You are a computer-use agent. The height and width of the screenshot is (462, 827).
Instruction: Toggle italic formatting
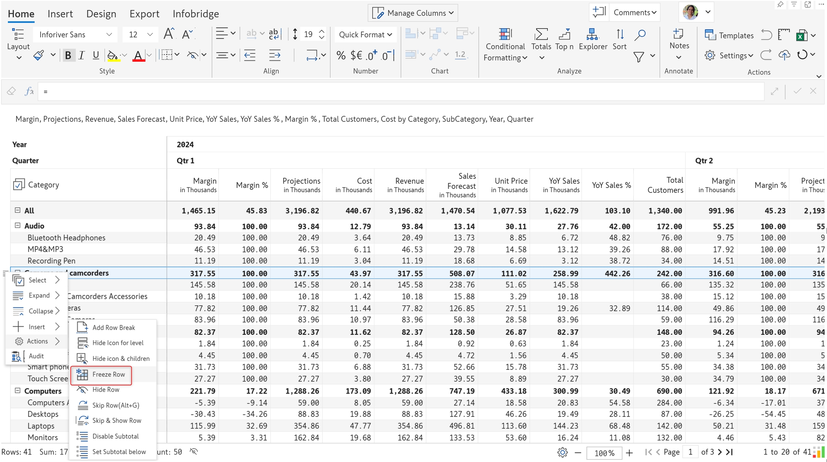[x=81, y=55]
